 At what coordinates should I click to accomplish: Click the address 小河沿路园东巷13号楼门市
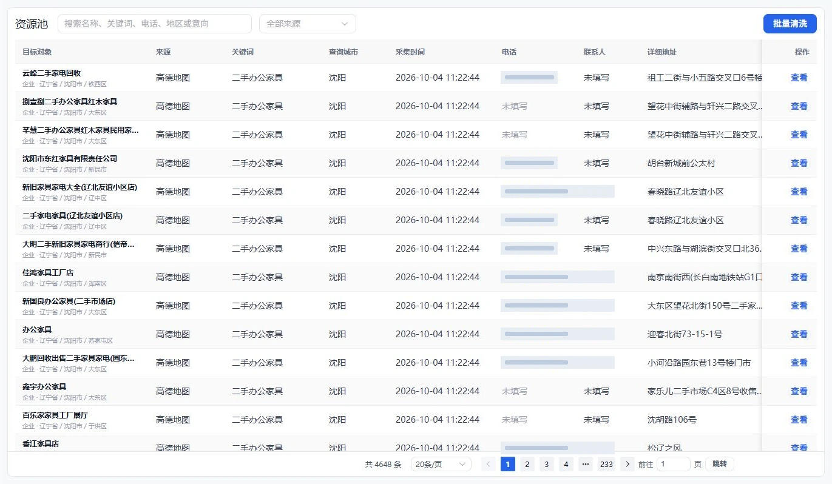[699, 363]
